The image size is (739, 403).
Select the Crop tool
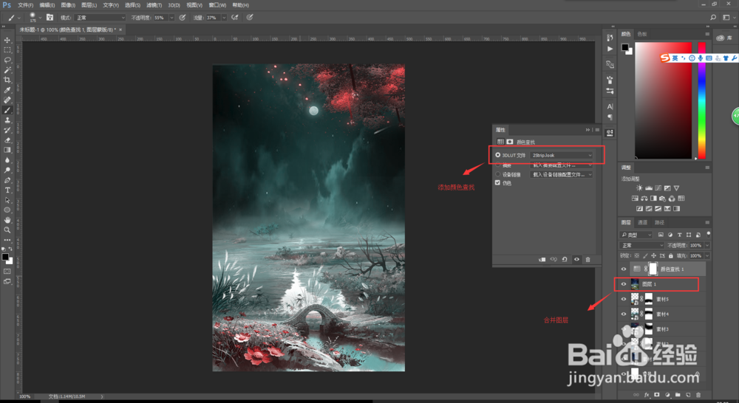[x=7, y=80]
